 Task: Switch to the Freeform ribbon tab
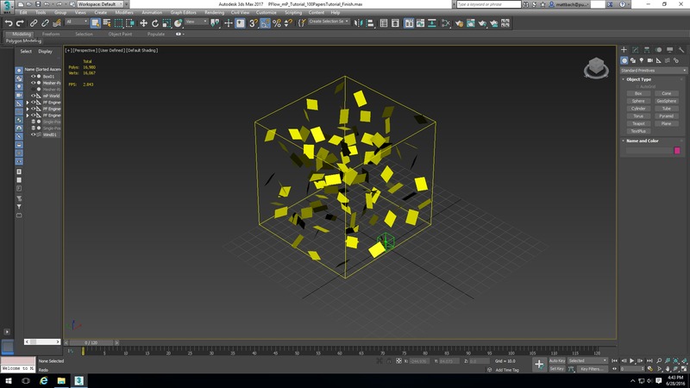point(51,34)
